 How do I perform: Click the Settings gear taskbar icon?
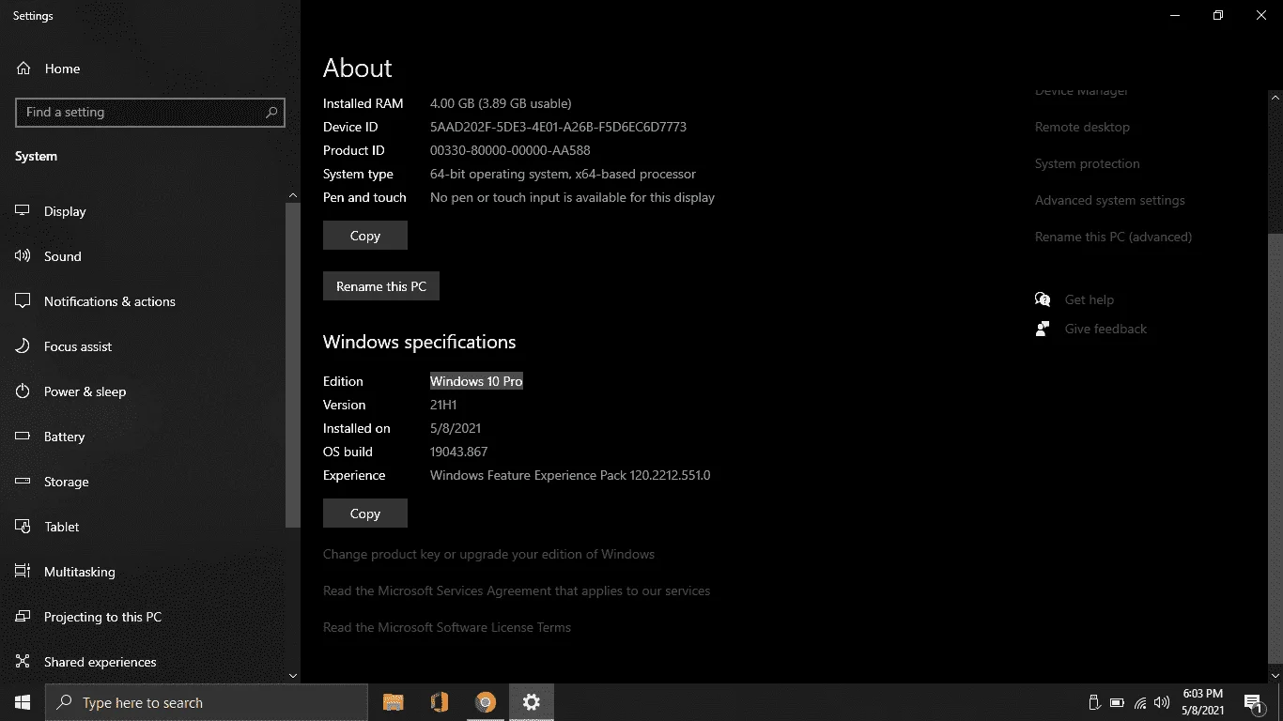point(532,702)
